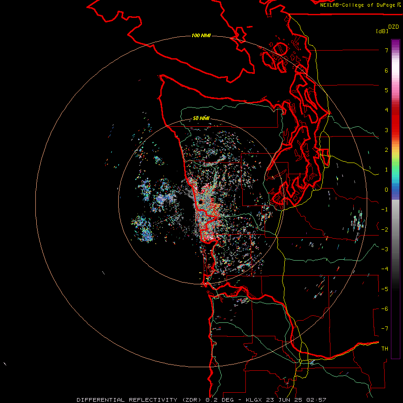Select "0.2 DEG" elevation in the caption

click(x=220, y=400)
